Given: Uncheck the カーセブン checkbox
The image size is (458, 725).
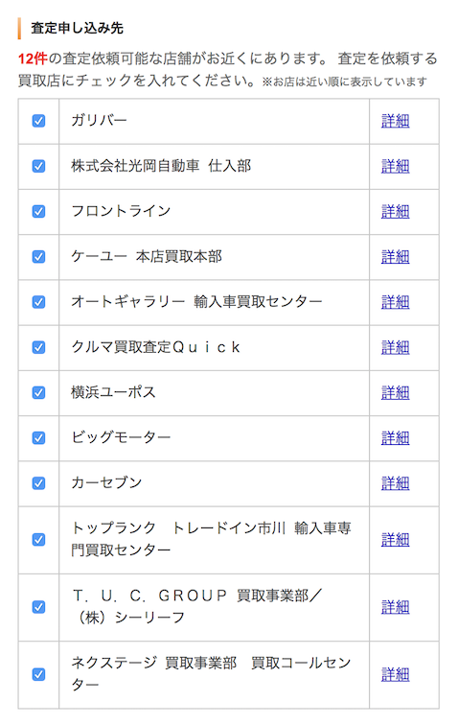Looking at the screenshot, I should tap(38, 483).
